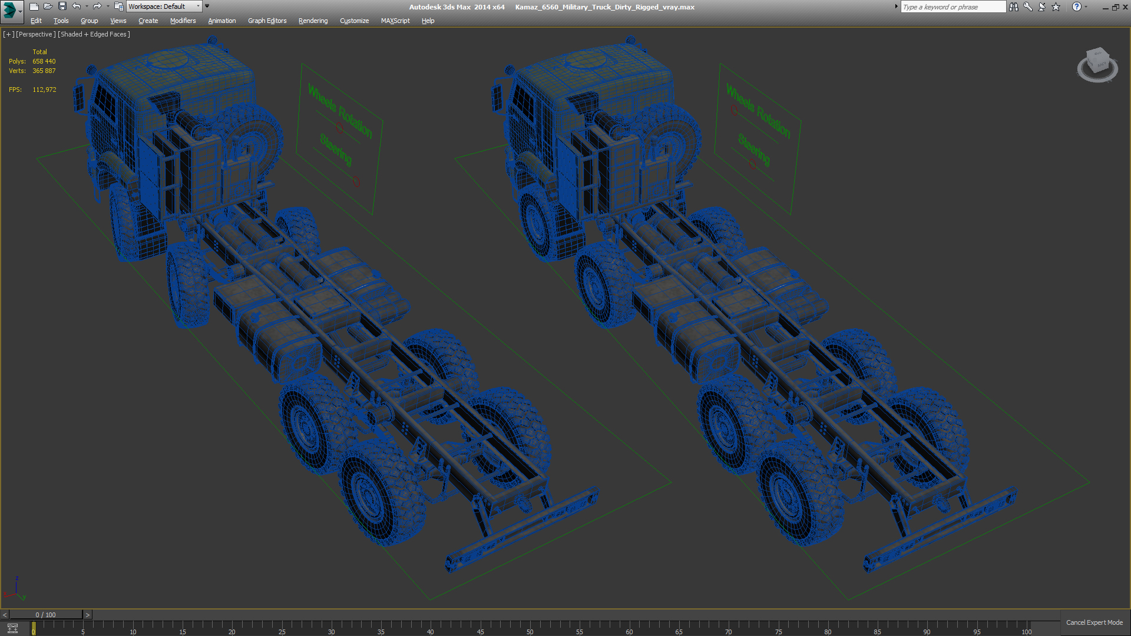Save the scene with the floppy icon
The image size is (1131, 636).
click(x=62, y=6)
